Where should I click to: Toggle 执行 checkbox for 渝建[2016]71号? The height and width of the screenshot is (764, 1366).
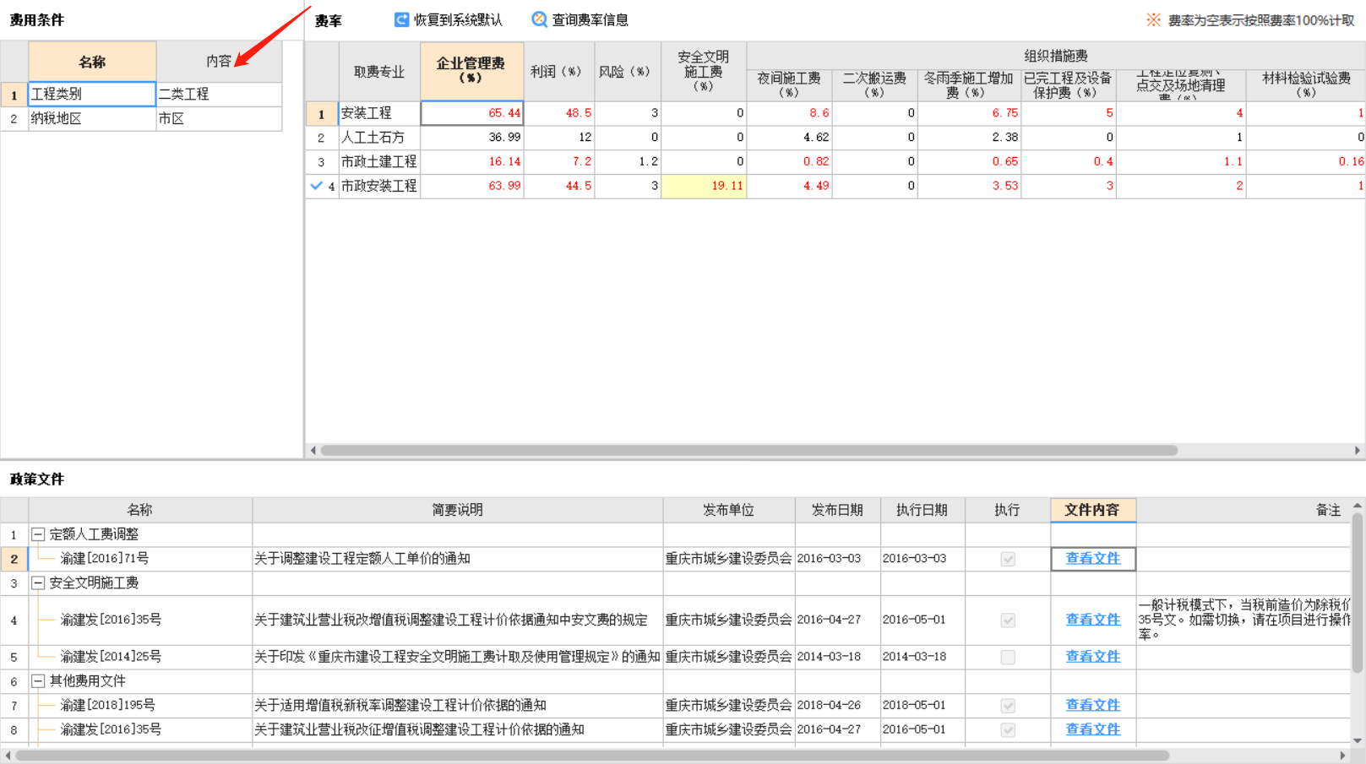pos(1008,559)
